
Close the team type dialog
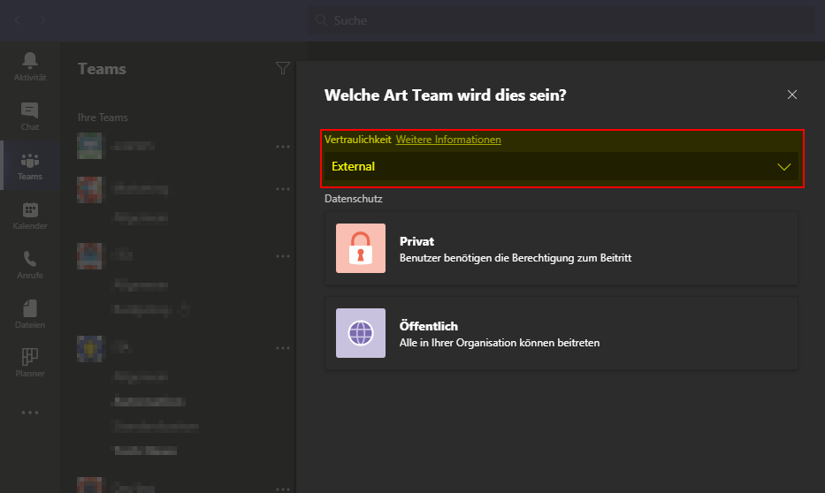coord(792,95)
